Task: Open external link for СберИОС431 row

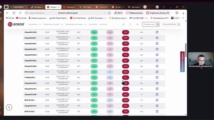Action: click(157, 89)
